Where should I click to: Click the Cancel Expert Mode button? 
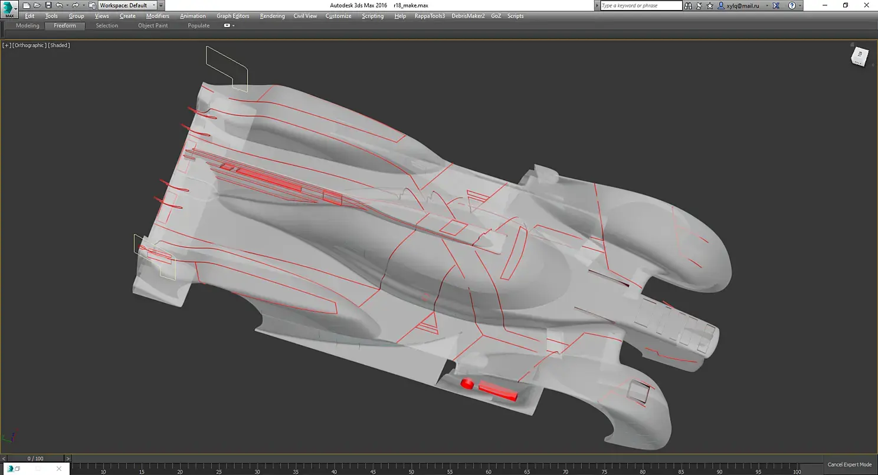[849, 464]
